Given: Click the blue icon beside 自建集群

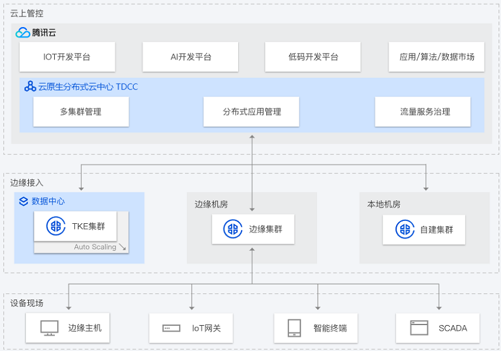Looking at the screenshot, I should pos(405,229).
